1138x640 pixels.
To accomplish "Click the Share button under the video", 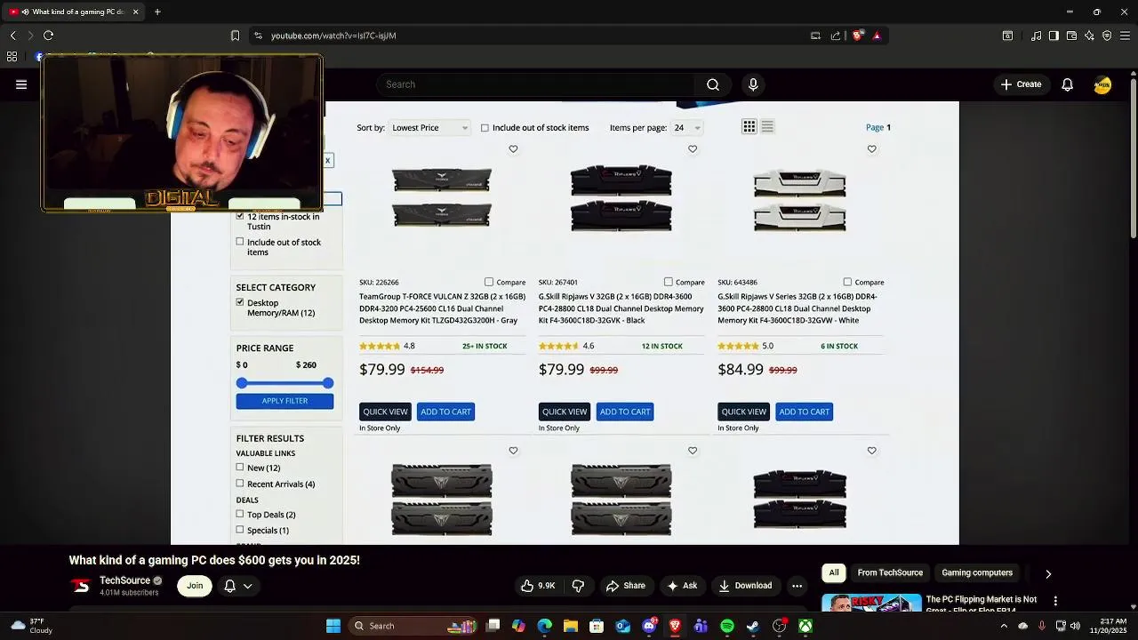I will pos(625,586).
